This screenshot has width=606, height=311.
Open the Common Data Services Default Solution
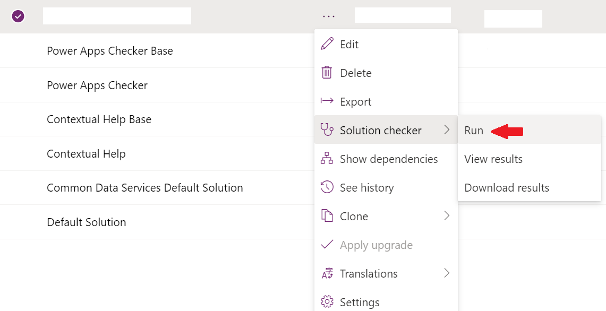pos(145,188)
